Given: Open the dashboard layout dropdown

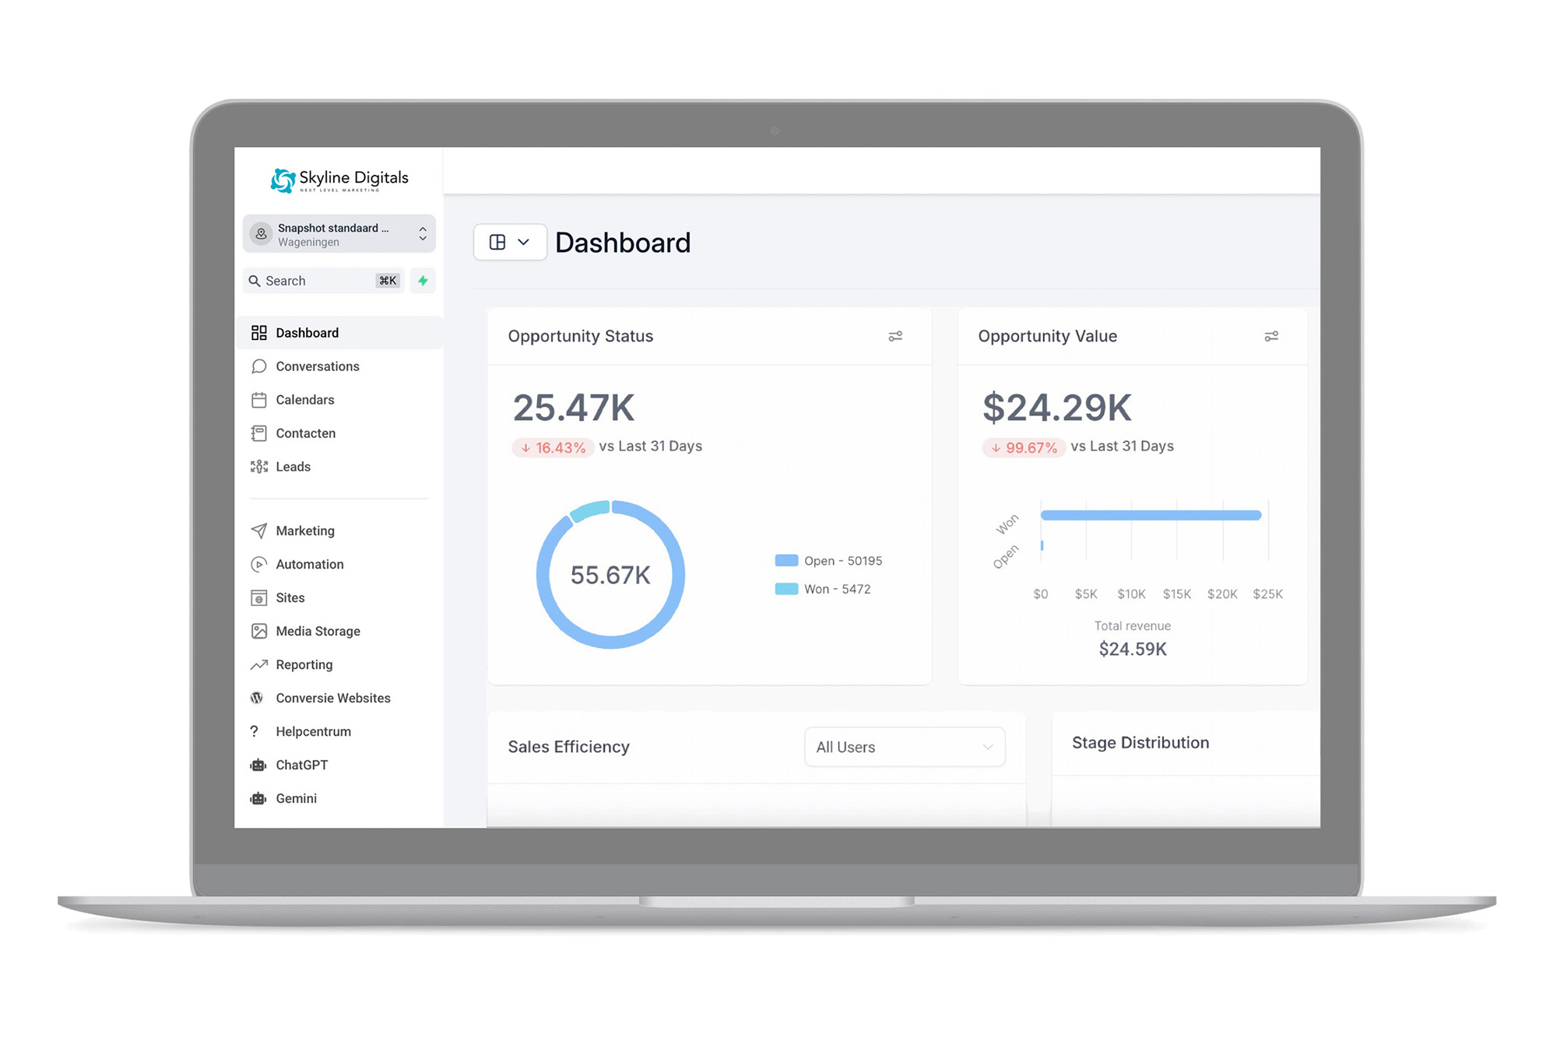Looking at the screenshot, I should coord(510,243).
